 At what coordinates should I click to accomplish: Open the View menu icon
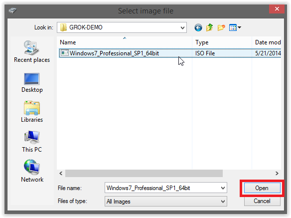tap(235, 28)
